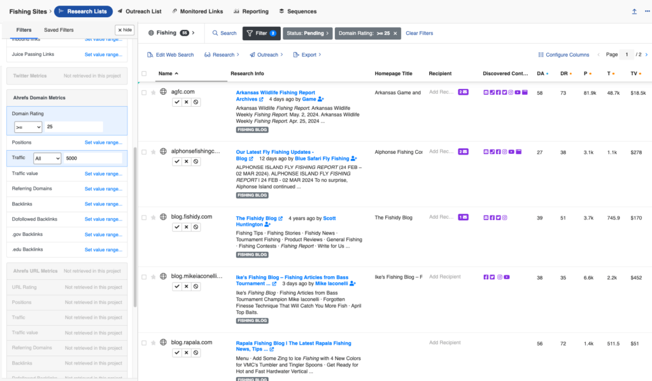Open the Domain Rating operator dropdown
The height and width of the screenshot is (381, 652).
pos(29,127)
